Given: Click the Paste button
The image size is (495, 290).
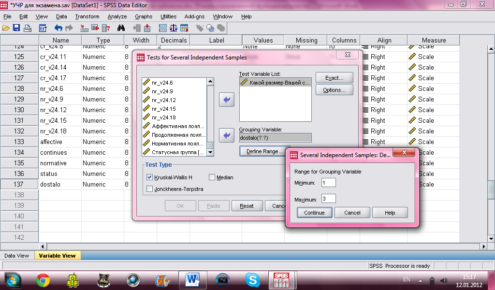Looking at the screenshot, I should point(213,206).
